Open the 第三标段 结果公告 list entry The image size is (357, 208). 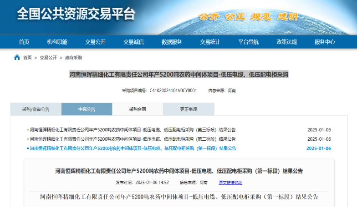133,130
